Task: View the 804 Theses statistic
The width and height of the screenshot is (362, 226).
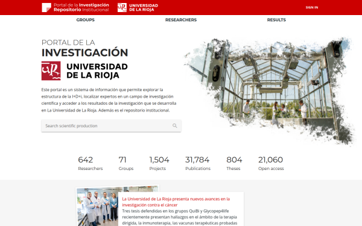Action: pyautogui.click(x=234, y=163)
